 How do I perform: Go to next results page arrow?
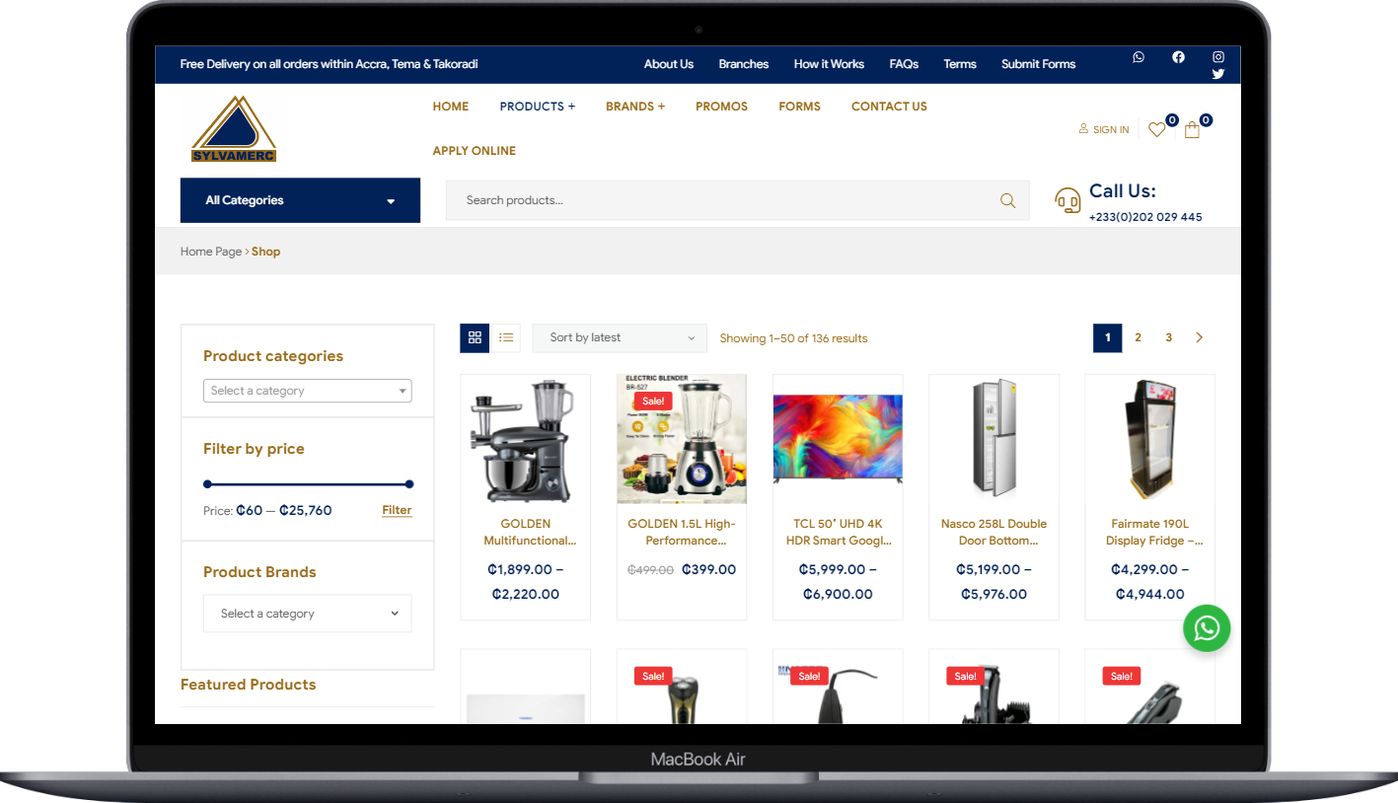point(1200,337)
